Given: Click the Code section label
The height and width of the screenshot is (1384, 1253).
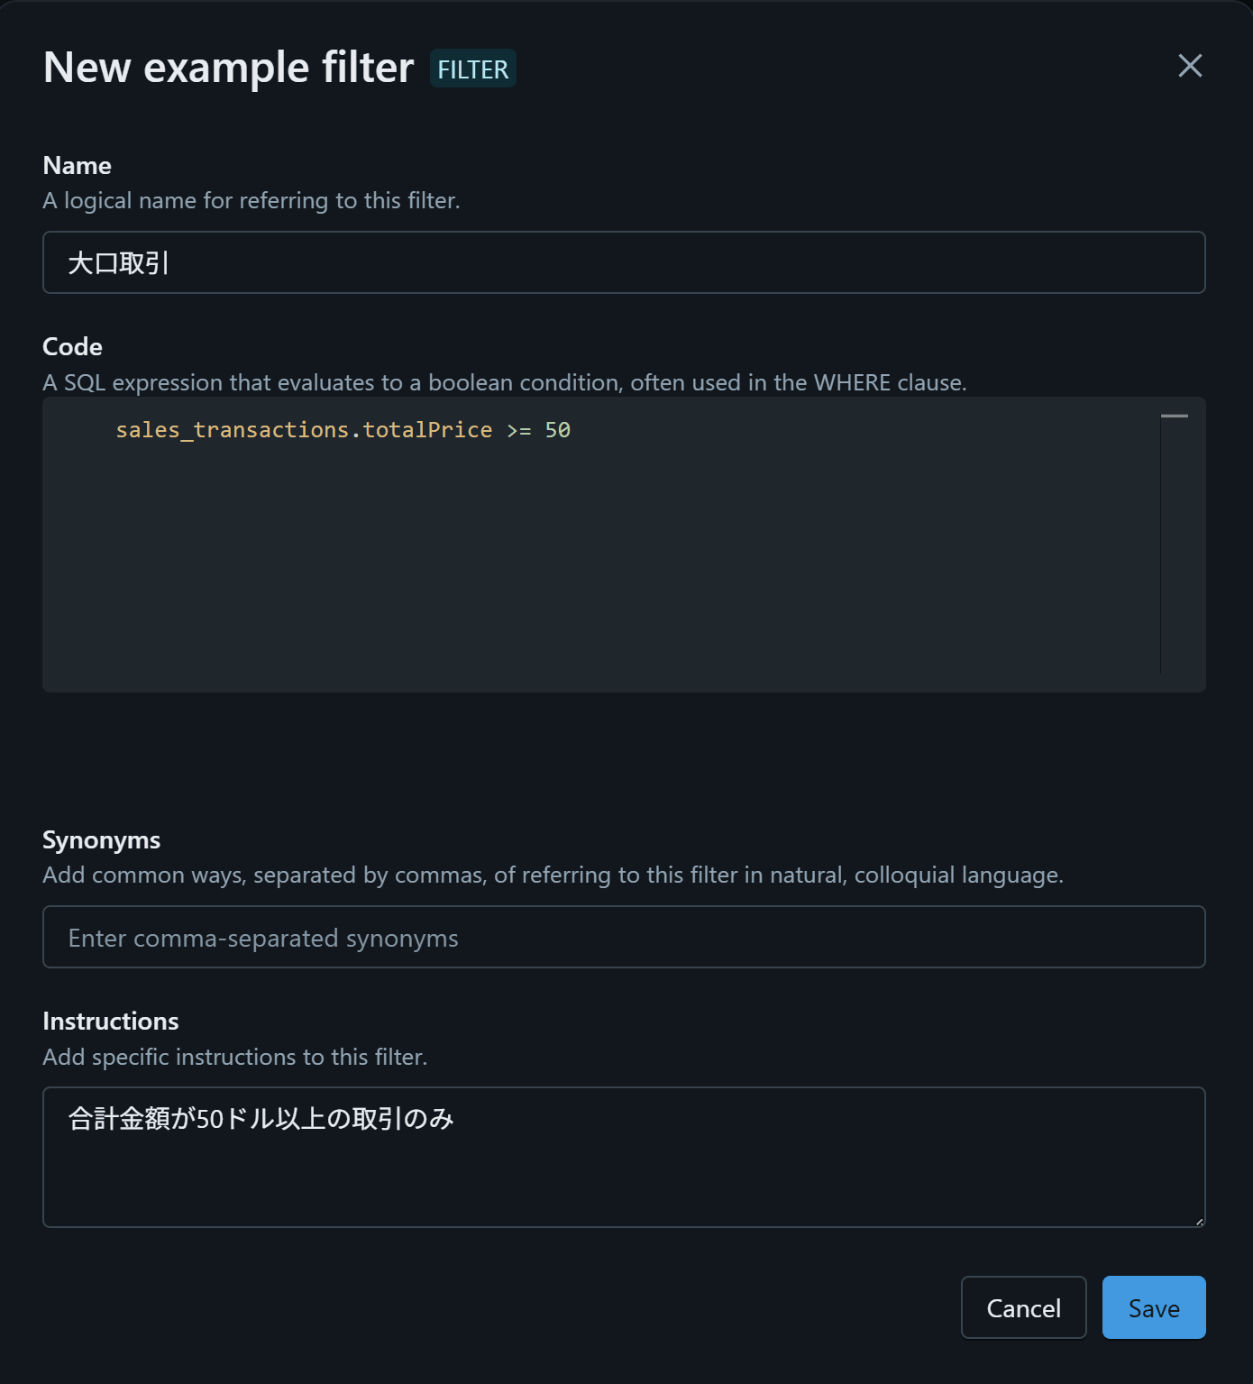Looking at the screenshot, I should tap(73, 347).
